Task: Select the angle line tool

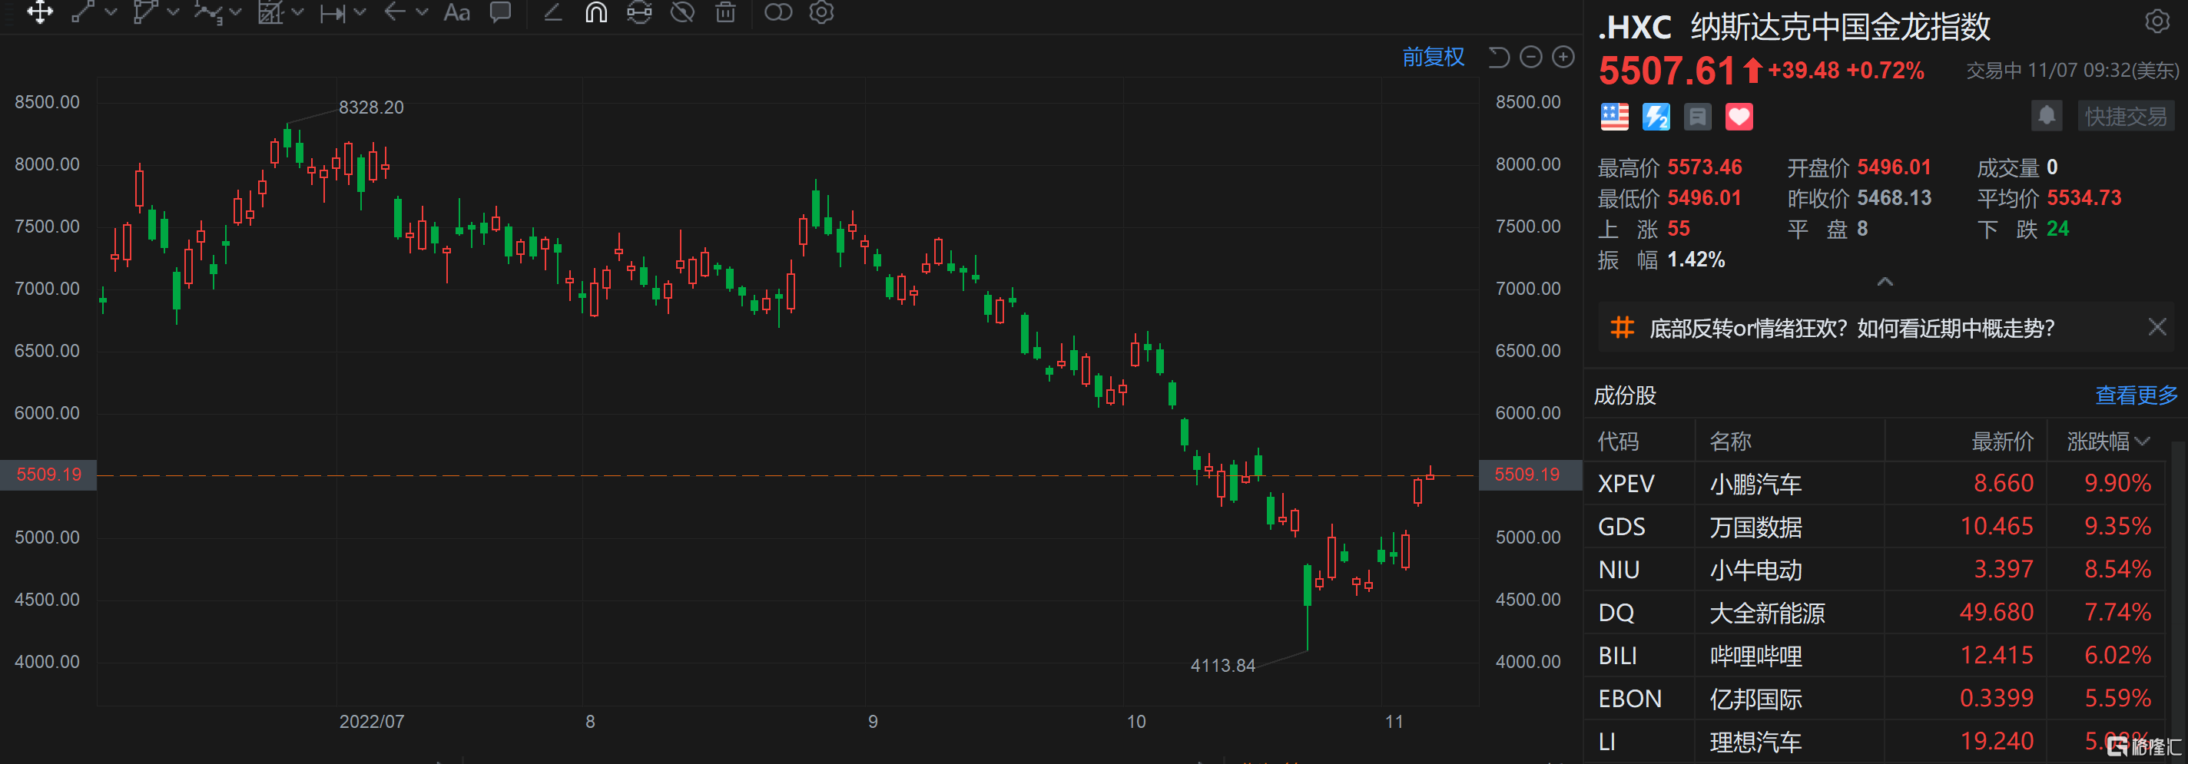Action: [553, 12]
